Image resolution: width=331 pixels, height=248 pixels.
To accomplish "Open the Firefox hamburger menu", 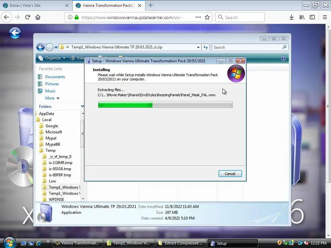I will (325, 17).
